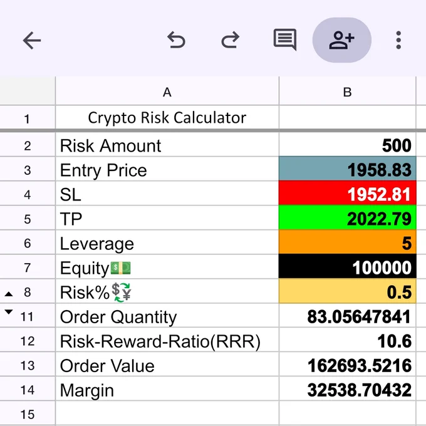The height and width of the screenshot is (426, 426).
Task: Open the three-dot overflow menu
Action: click(398, 40)
